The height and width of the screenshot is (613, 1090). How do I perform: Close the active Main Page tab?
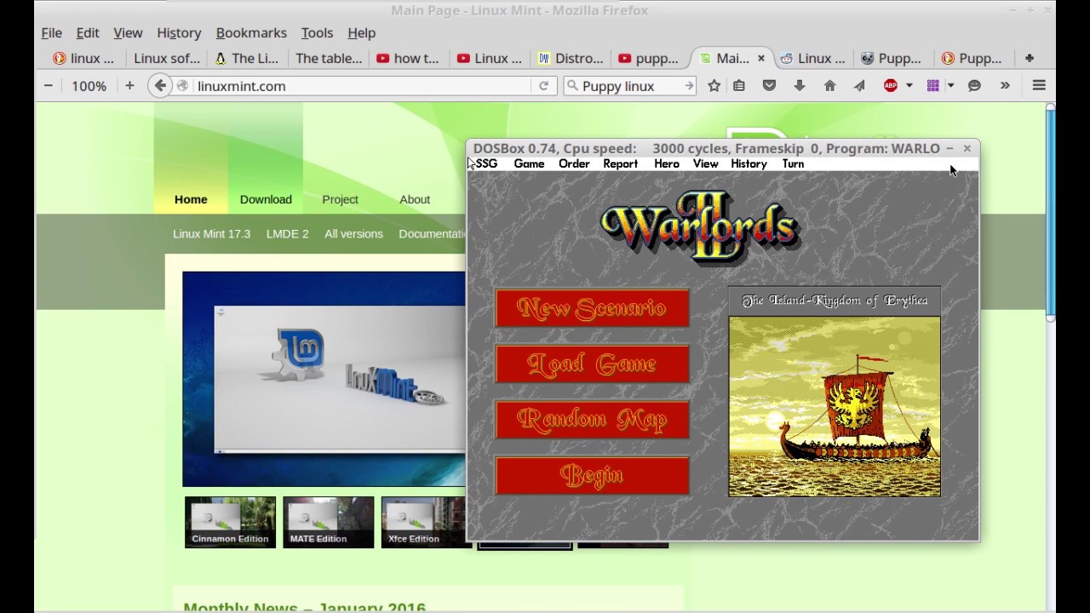pos(760,58)
